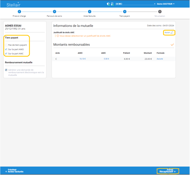The width and height of the screenshot is (190, 175).
Task: Click the AMO amount 16.10 €
Action: point(82,59)
